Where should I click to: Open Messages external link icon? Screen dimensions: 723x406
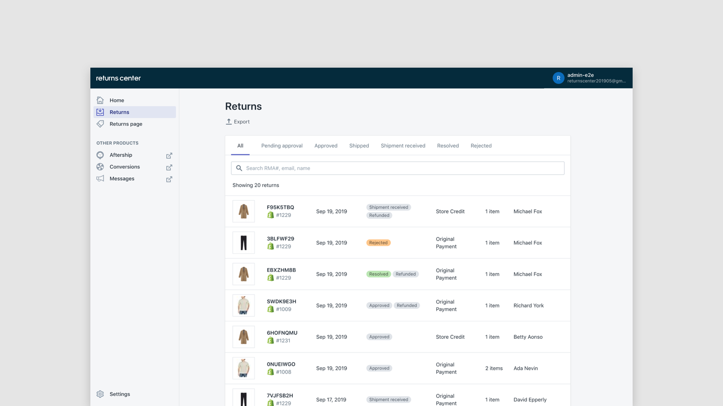pyautogui.click(x=169, y=179)
